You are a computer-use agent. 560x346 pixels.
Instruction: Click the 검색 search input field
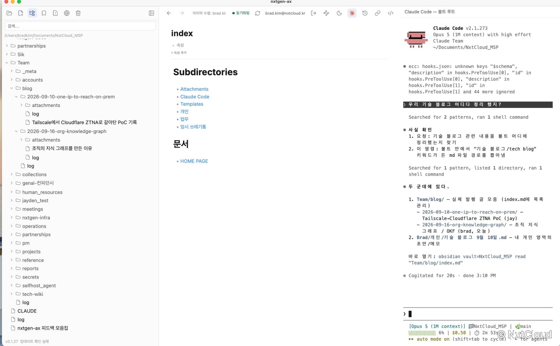click(x=80, y=26)
